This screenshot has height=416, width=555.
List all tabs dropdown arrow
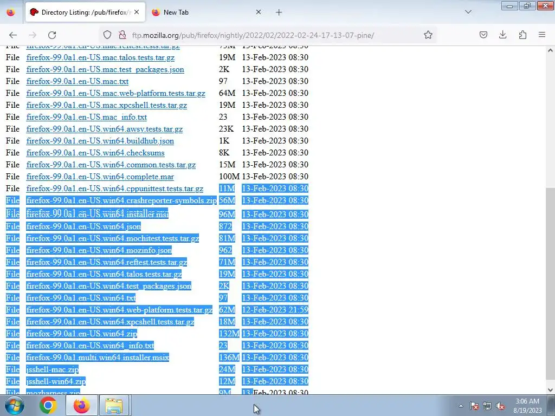(468, 12)
